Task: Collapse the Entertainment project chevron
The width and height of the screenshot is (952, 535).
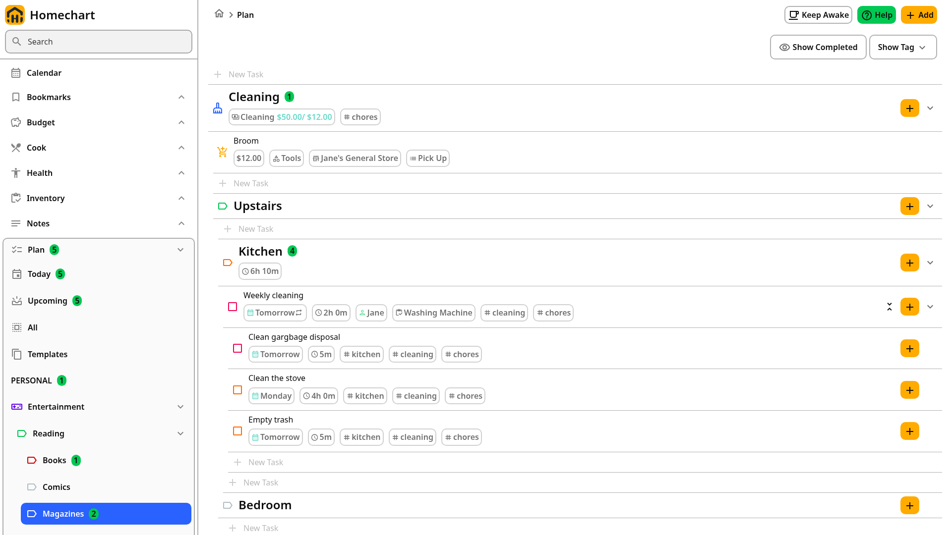Action: click(x=180, y=407)
